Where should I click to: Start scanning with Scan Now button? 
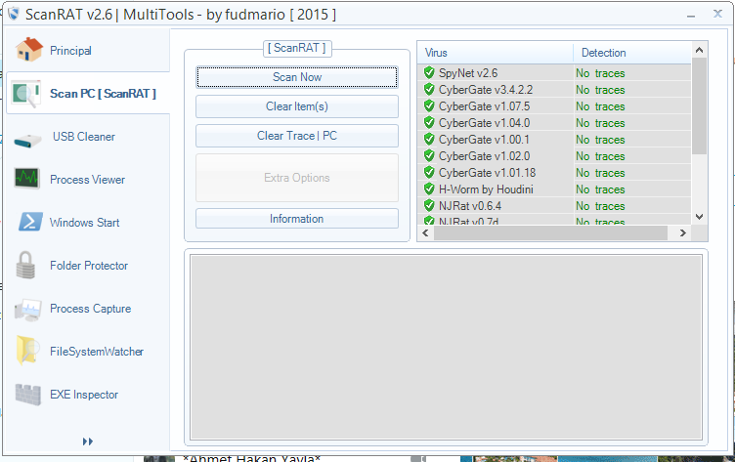297,77
